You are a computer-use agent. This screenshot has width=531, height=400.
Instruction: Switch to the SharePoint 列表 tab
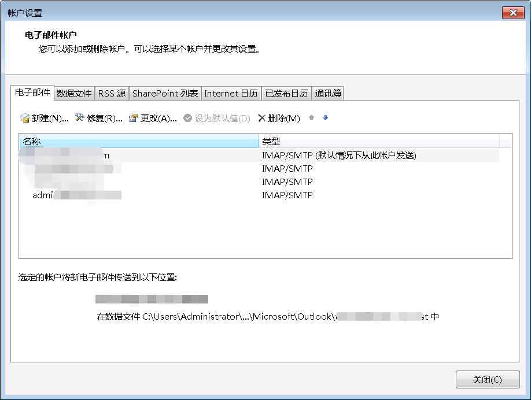165,93
